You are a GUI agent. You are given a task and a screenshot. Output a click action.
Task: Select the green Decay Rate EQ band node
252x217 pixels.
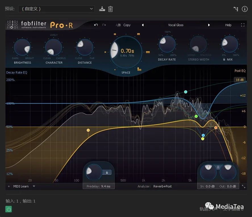coord(196,116)
